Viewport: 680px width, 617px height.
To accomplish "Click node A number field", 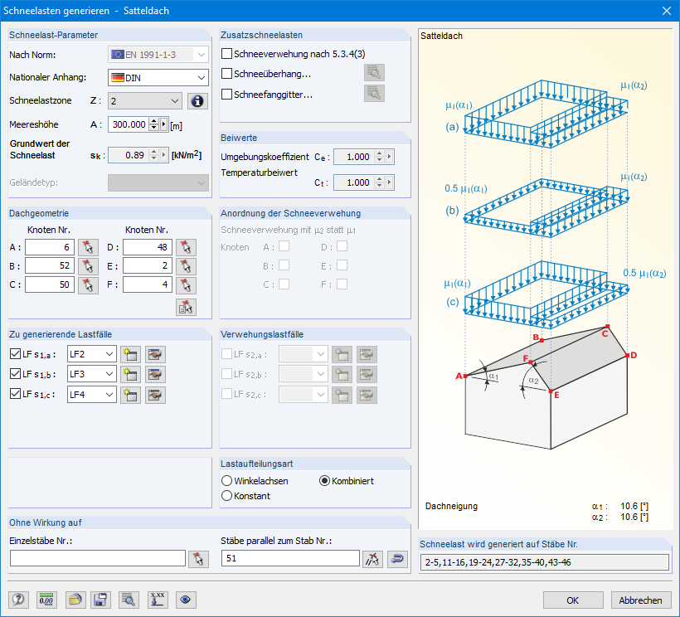I will point(50,248).
